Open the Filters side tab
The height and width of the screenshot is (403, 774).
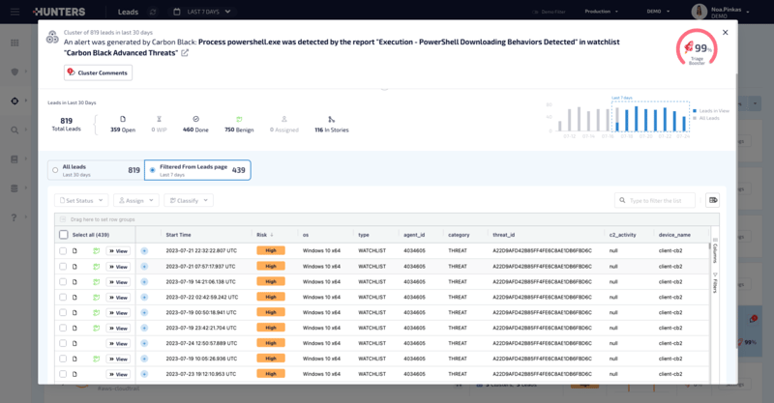click(715, 283)
